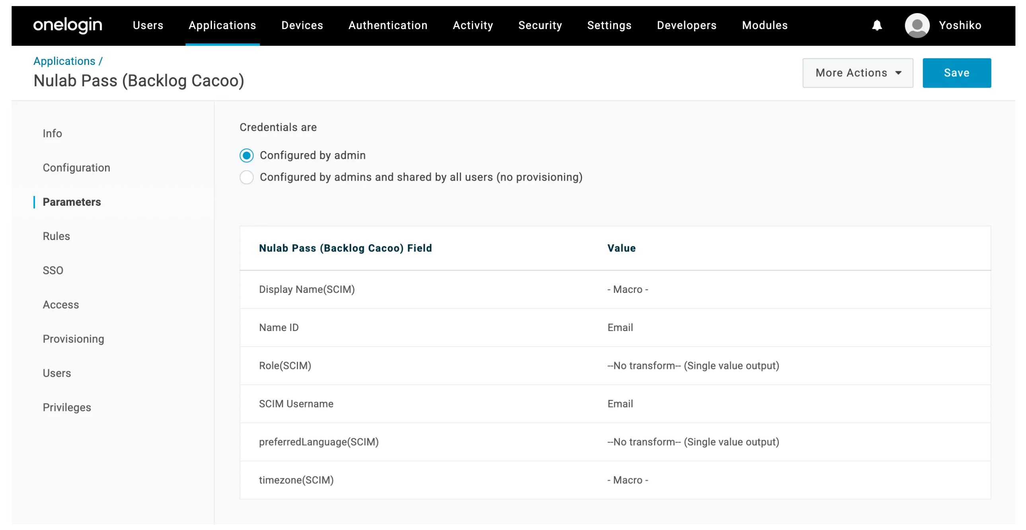Select Configured by admins and shared radio
Screen dimensions: 1026x530
[247, 177]
